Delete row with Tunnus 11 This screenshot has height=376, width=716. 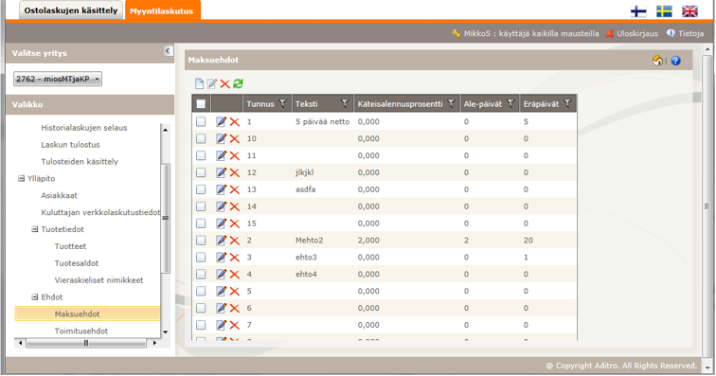(x=234, y=155)
